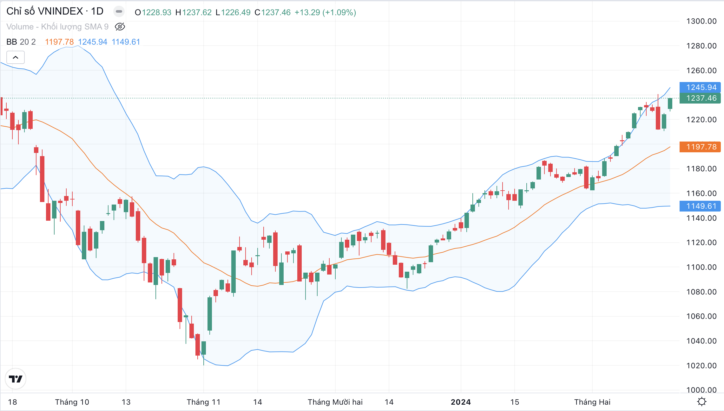Image resolution: width=724 pixels, height=411 pixels.
Task: Click the 15 date label on time axis
Action: click(515, 402)
